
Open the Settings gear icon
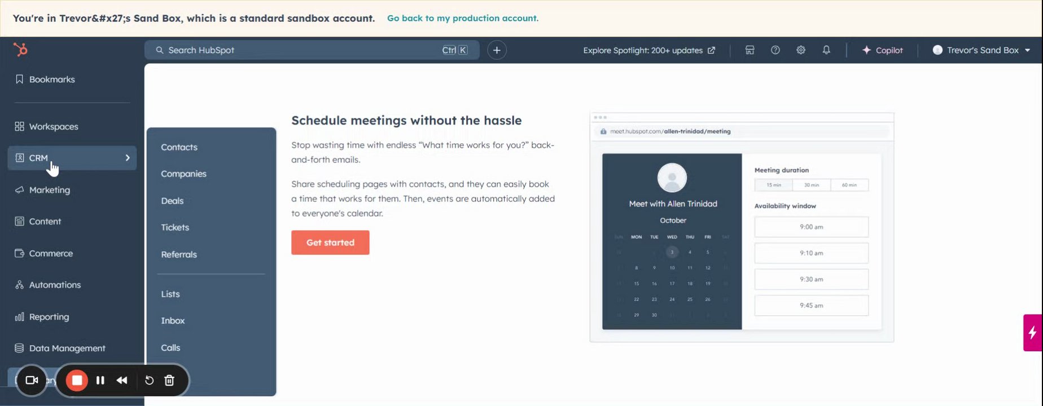click(801, 50)
